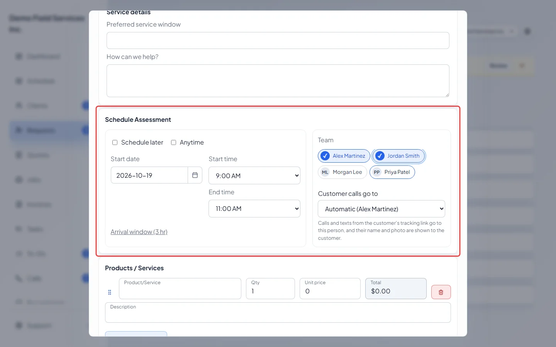Add Morgan Lee to the team
This screenshot has height=347, width=556.
coord(342,172)
